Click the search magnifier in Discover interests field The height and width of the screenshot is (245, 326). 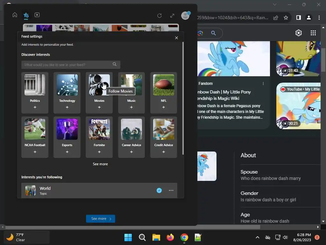click(115, 64)
